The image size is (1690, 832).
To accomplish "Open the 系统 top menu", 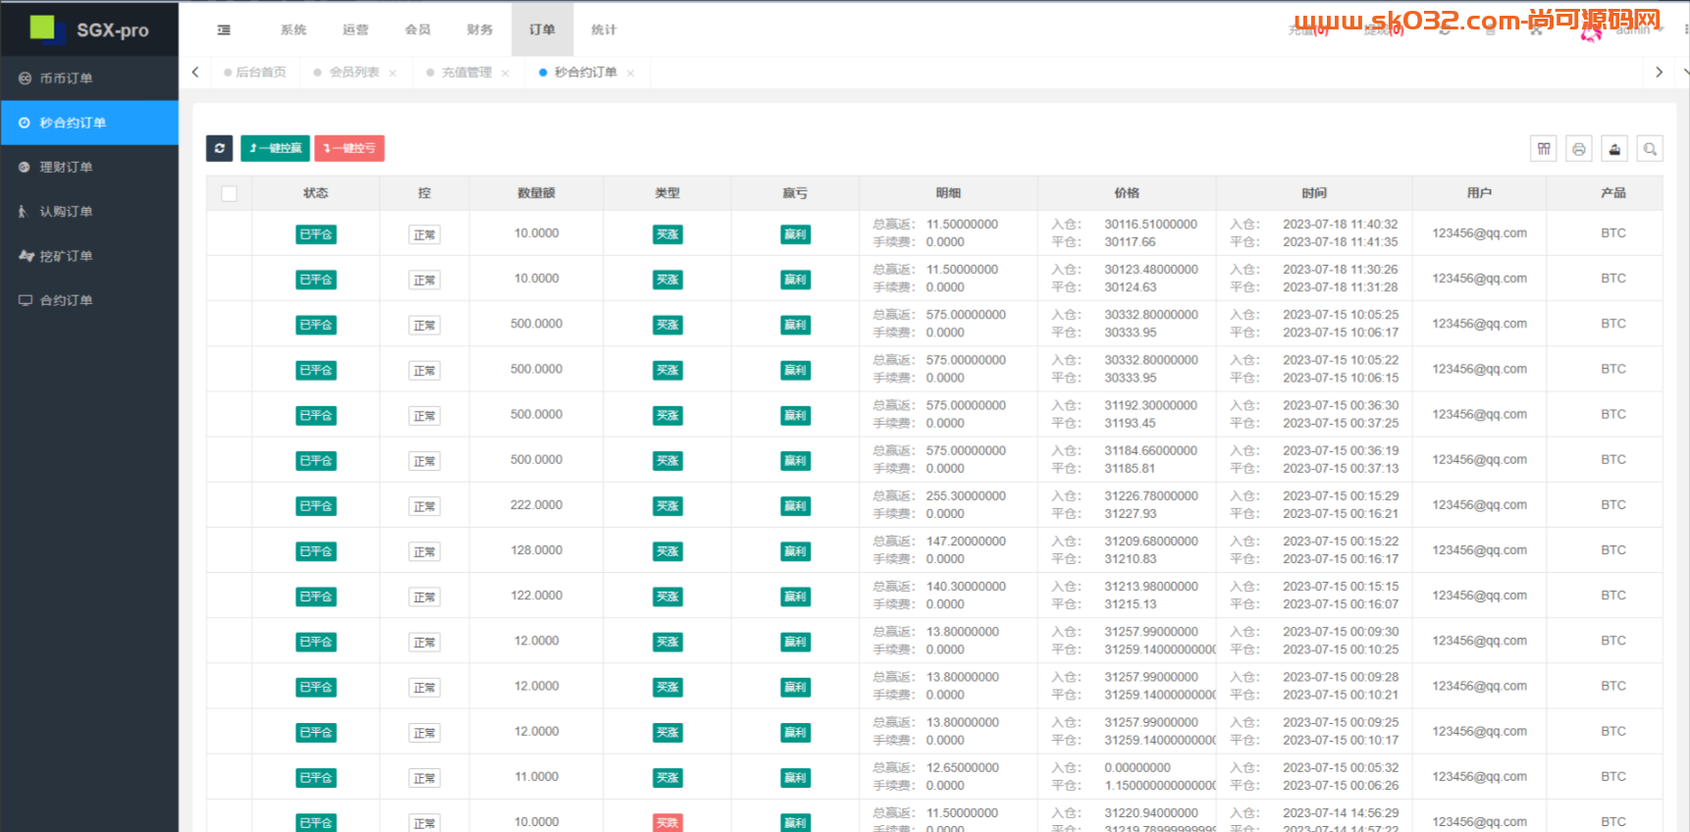I will point(293,29).
